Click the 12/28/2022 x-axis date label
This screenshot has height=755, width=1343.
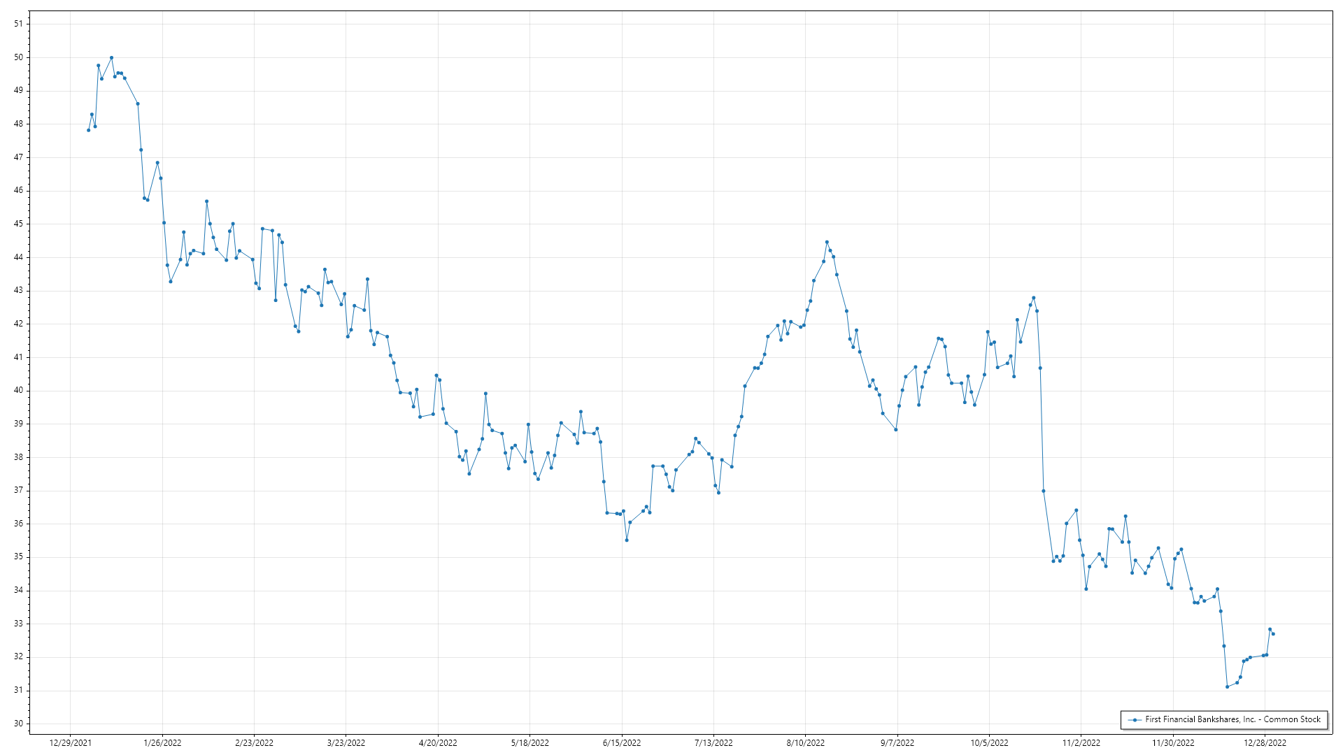tap(1265, 743)
